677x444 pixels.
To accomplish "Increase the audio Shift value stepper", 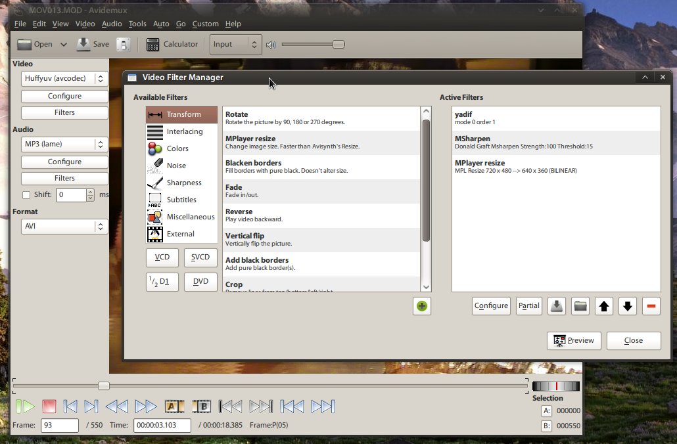I will (90, 192).
